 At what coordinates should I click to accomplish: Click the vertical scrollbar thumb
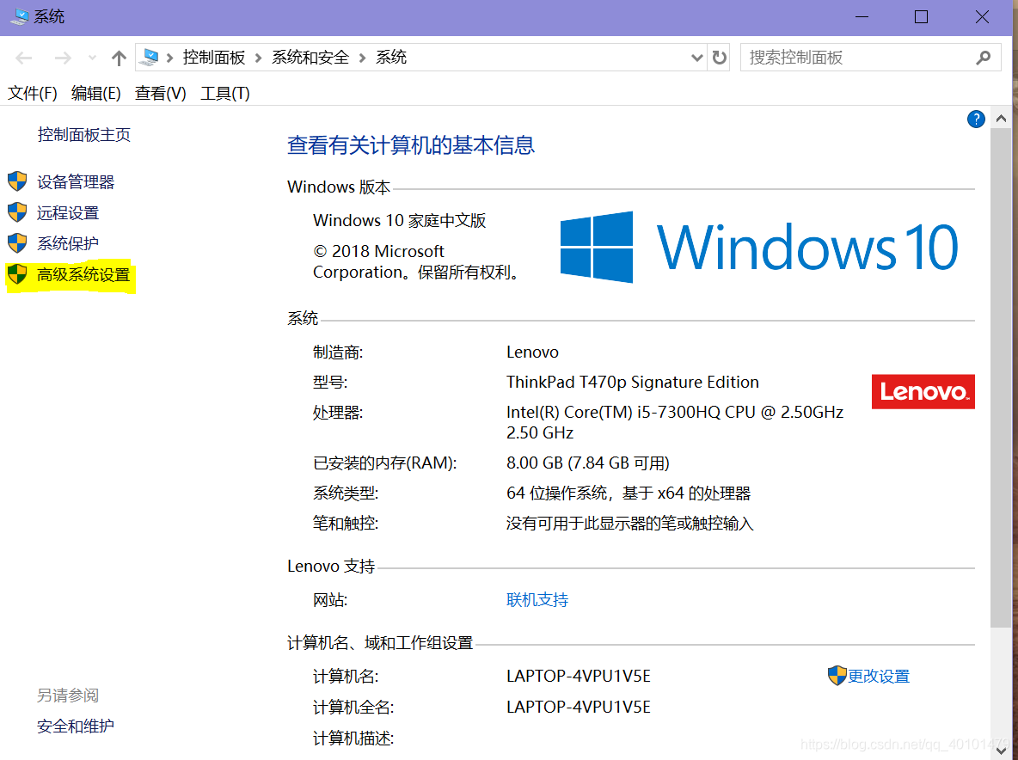pyautogui.click(x=1001, y=377)
